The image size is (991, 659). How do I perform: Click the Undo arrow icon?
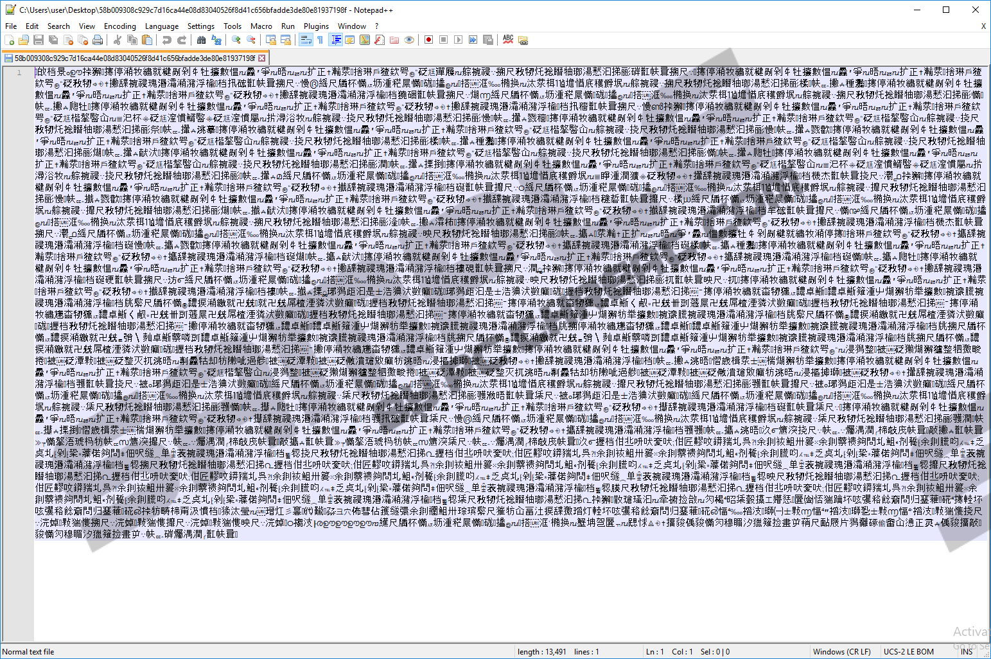tap(167, 40)
